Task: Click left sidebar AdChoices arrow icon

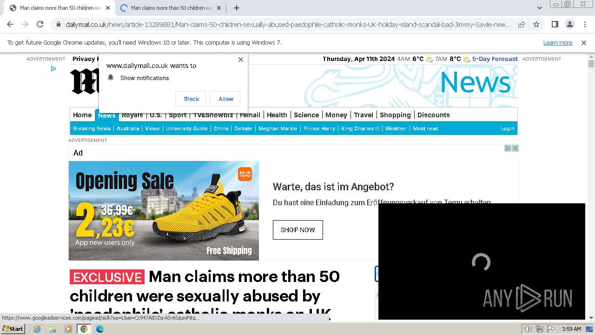Action: (53, 69)
